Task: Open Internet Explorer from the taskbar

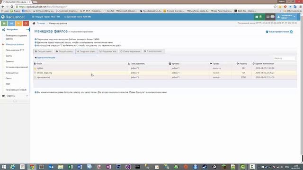Action: [x=13, y=167]
